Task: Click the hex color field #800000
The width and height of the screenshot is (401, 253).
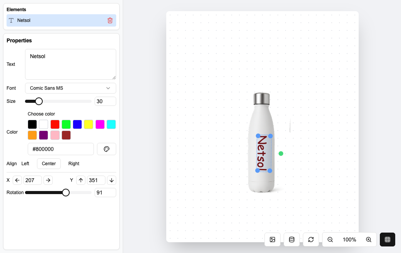Action: [60, 149]
